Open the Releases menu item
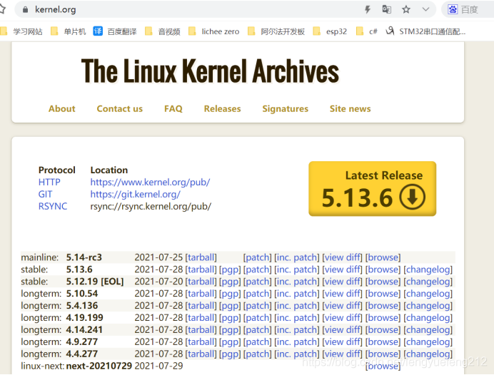Viewport: 494px width, 375px height. point(223,109)
